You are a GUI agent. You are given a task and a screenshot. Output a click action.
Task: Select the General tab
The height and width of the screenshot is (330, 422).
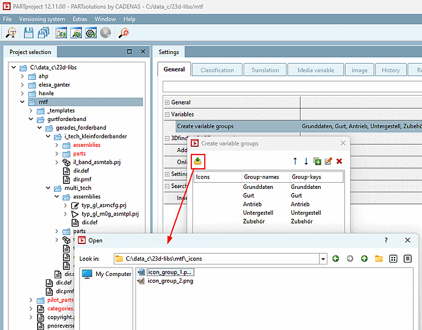174,69
